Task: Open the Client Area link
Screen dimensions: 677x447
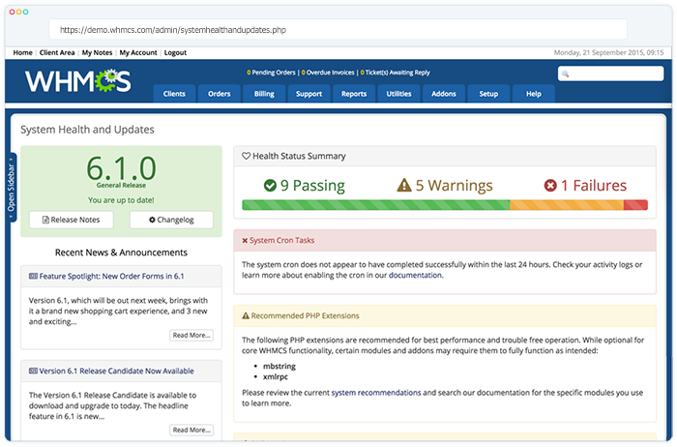Action: pos(57,52)
